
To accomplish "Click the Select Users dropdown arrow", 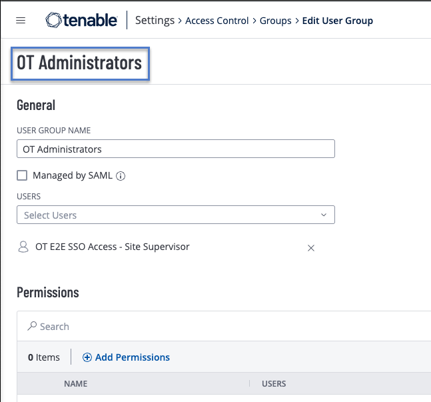I will (324, 215).
